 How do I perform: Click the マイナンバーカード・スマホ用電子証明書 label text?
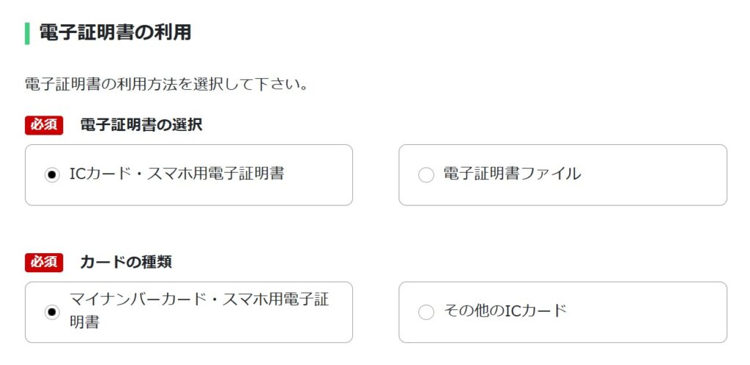pyautogui.click(x=198, y=301)
